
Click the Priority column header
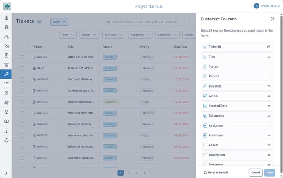coord(144,47)
